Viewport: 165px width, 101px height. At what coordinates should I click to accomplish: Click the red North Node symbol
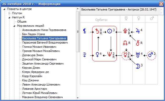point(125,43)
